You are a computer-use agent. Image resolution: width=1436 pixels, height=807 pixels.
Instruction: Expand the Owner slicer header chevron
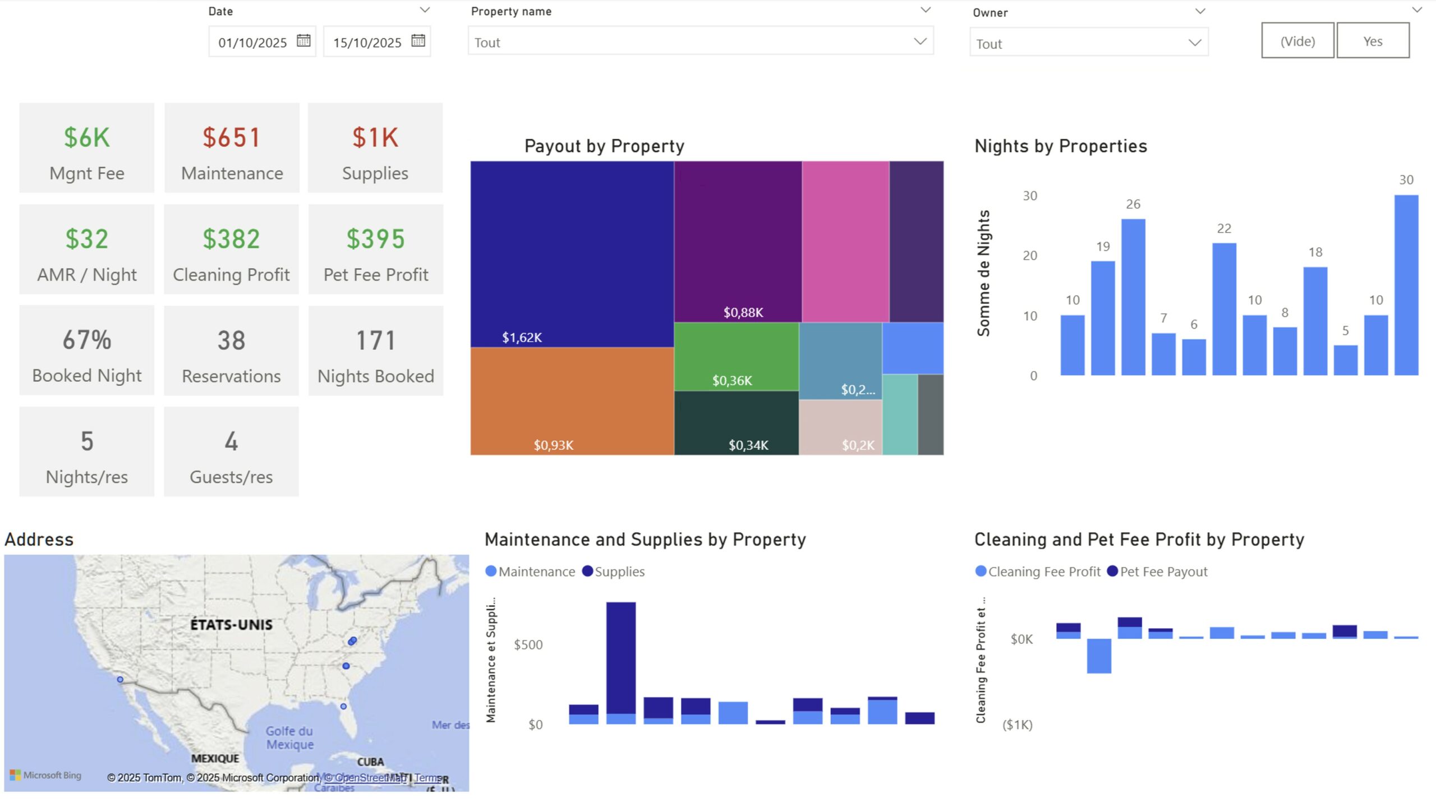pyautogui.click(x=1200, y=11)
